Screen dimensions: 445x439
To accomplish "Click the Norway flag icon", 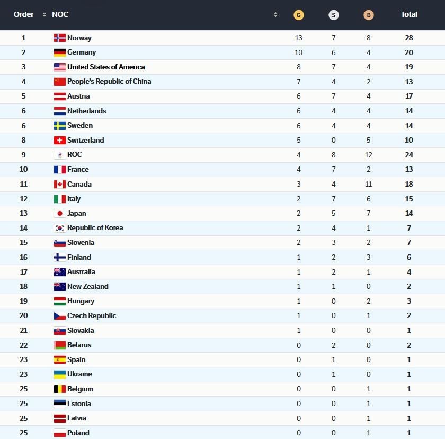I will coord(59,38).
